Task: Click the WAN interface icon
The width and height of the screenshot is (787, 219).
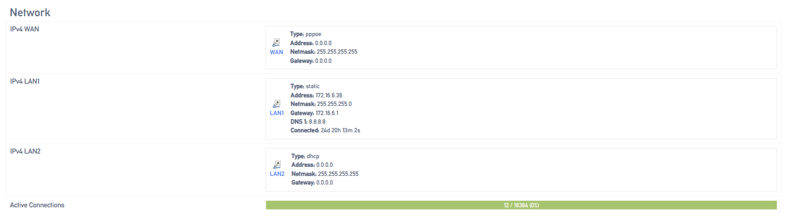Action: [x=276, y=43]
